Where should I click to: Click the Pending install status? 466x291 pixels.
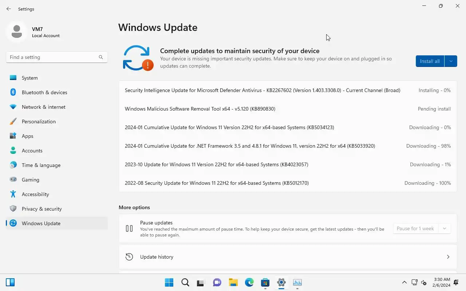(434, 109)
